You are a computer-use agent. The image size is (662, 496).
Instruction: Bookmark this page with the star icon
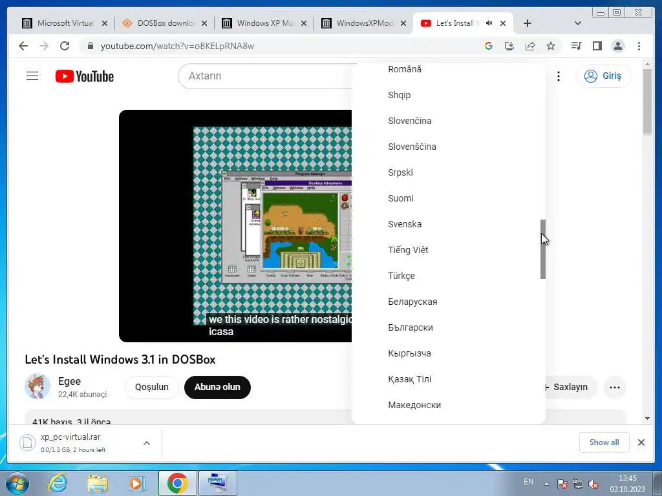tap(551, 46)
